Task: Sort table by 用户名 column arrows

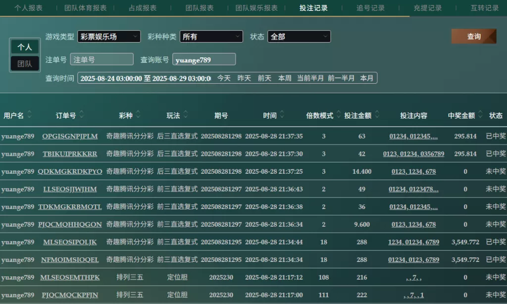Action: click(x=29, y=114)
